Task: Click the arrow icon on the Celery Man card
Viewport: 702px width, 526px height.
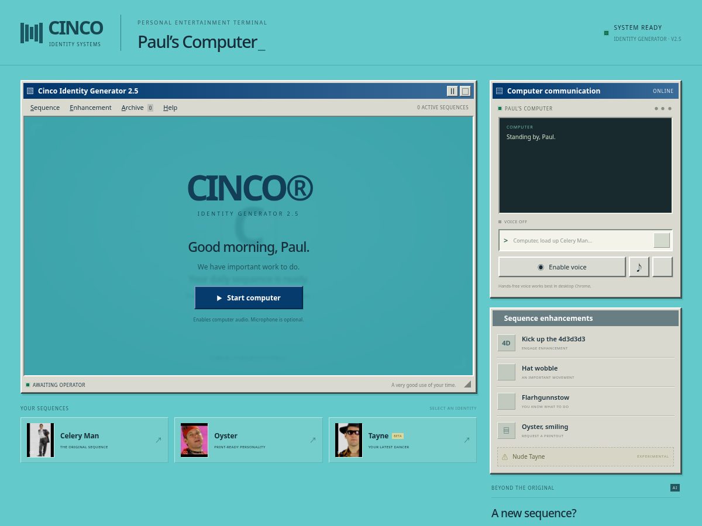Action: coord(158,440)
